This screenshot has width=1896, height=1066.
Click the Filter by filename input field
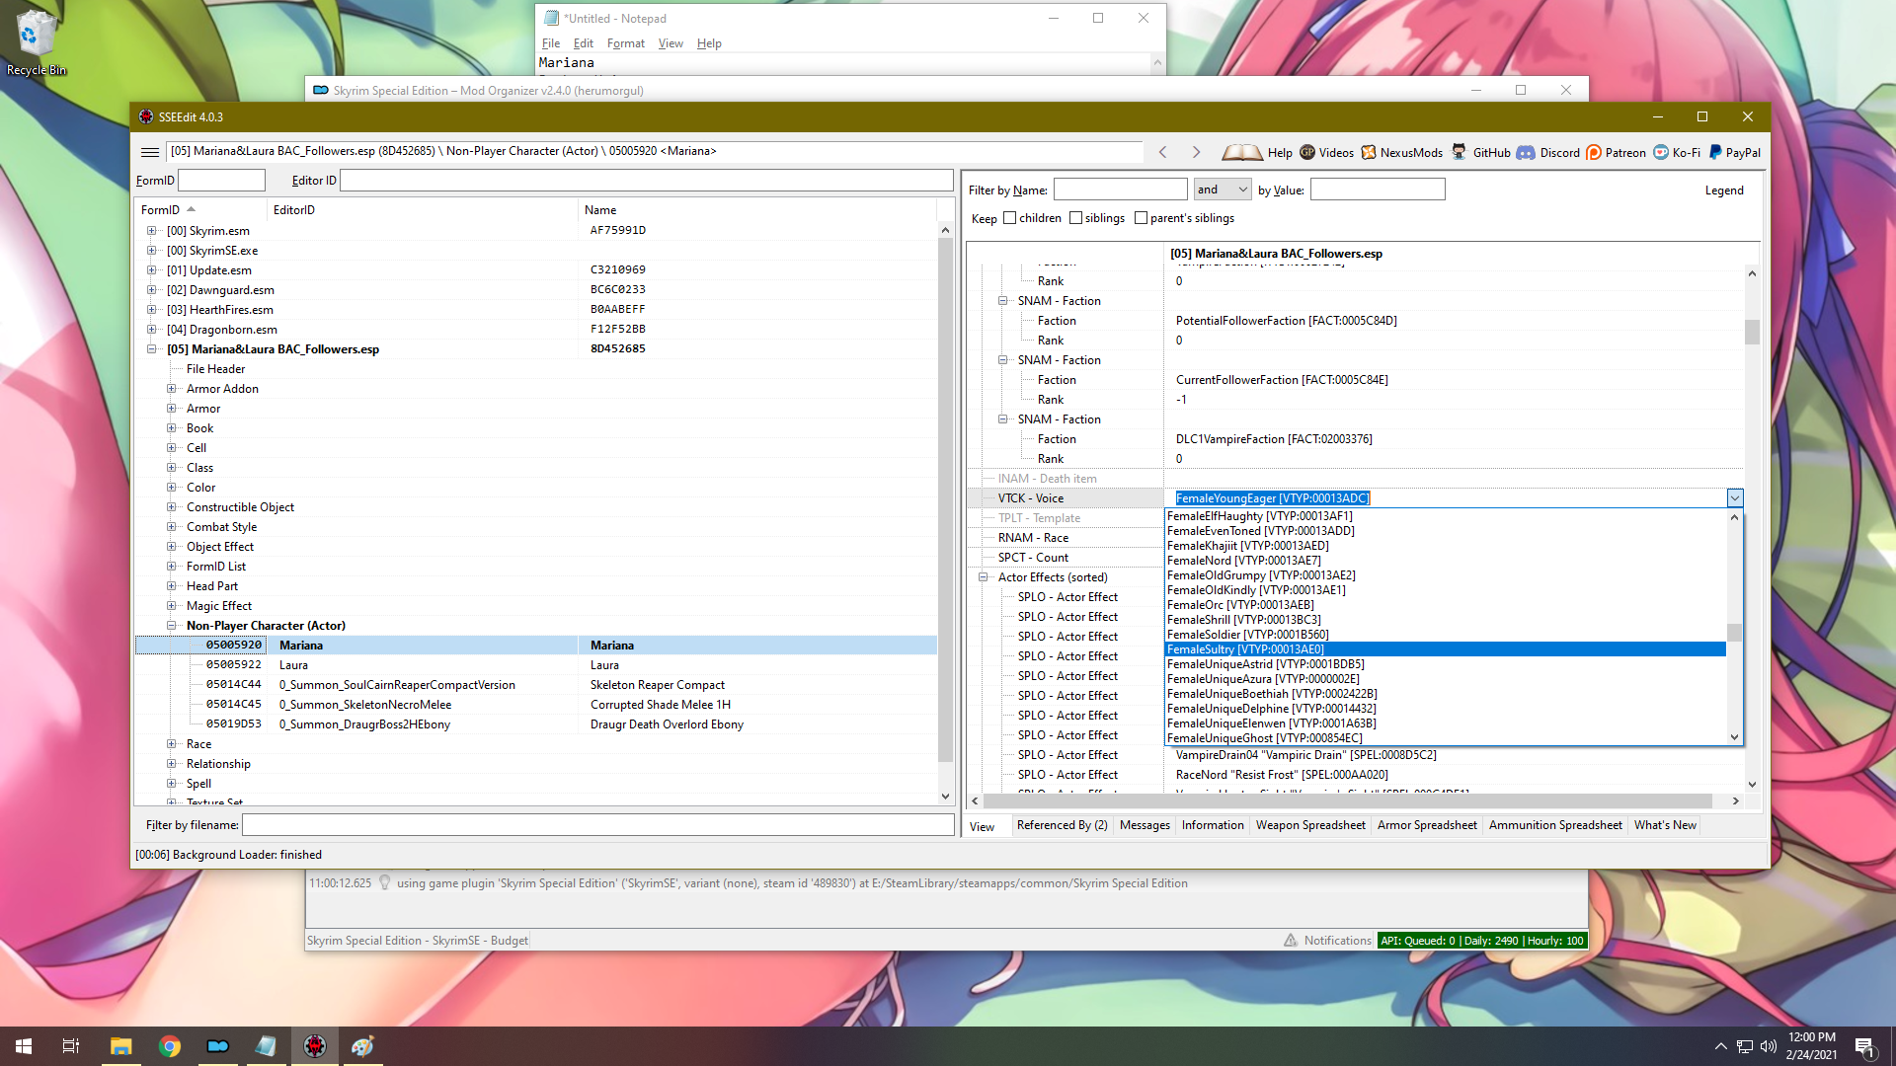(x=597, y=825)
